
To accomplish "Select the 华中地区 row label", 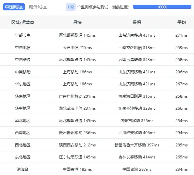I will point(23,108).
